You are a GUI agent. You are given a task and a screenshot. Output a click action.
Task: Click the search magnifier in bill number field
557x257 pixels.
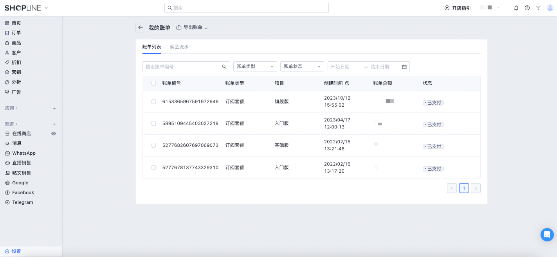(x=224, y=67)
